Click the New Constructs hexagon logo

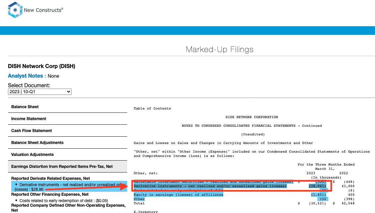(15, 10)
